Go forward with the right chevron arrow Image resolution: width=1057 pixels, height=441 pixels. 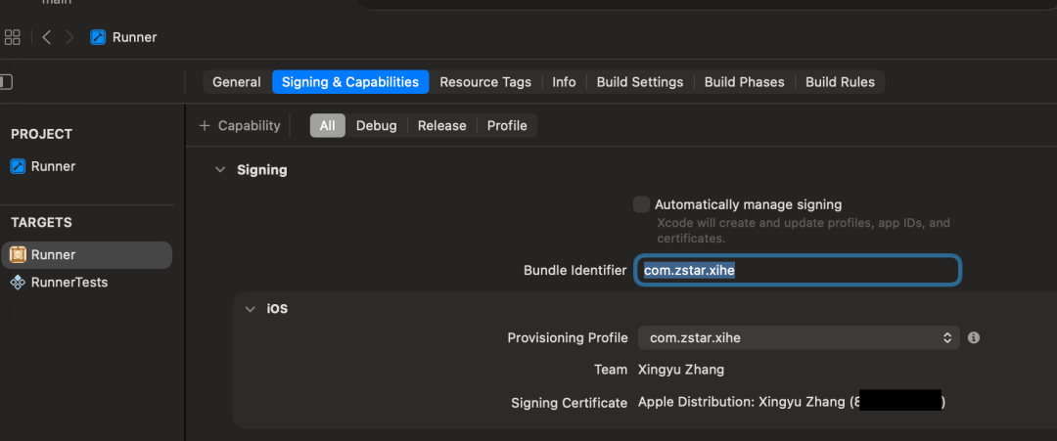(69, 37)
